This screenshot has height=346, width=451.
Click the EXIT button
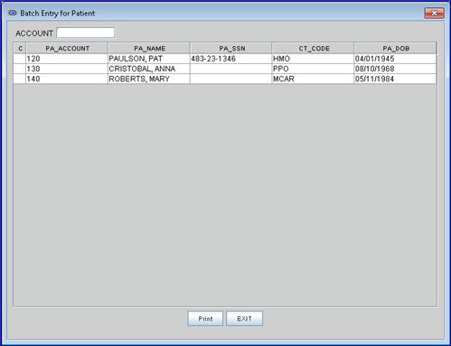click(x=244, y=318)
